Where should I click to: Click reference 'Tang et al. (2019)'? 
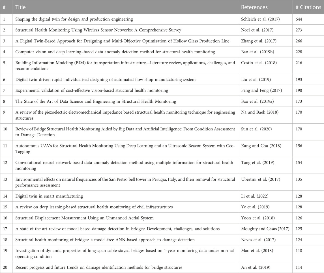(258, 162)
